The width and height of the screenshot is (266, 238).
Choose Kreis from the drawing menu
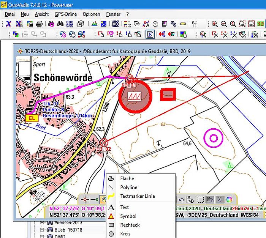(141, 234)
